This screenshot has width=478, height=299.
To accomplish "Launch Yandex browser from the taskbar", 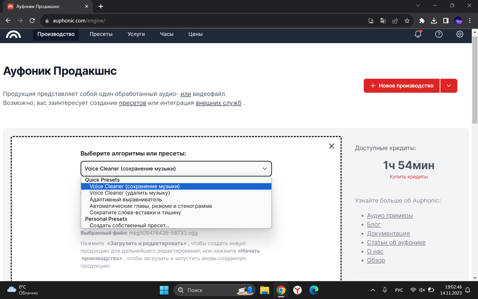I will click(x=298, y=290).
